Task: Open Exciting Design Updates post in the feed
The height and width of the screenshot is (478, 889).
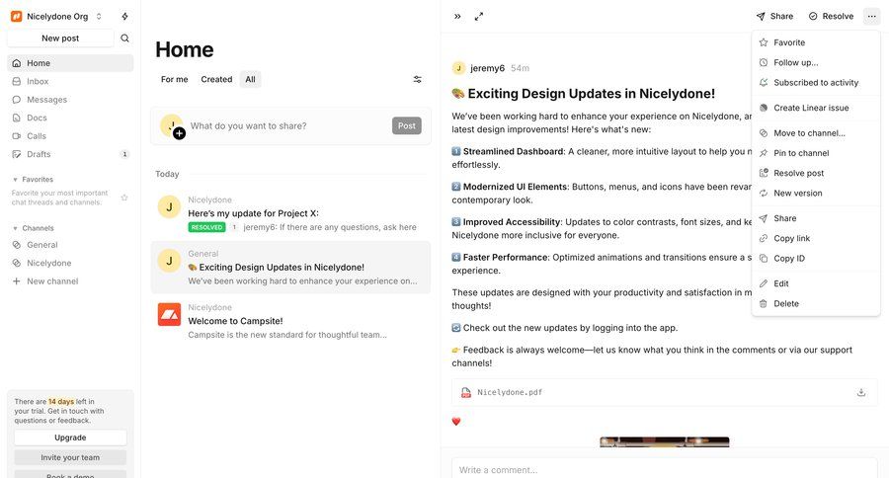Action: click(290, 267)
